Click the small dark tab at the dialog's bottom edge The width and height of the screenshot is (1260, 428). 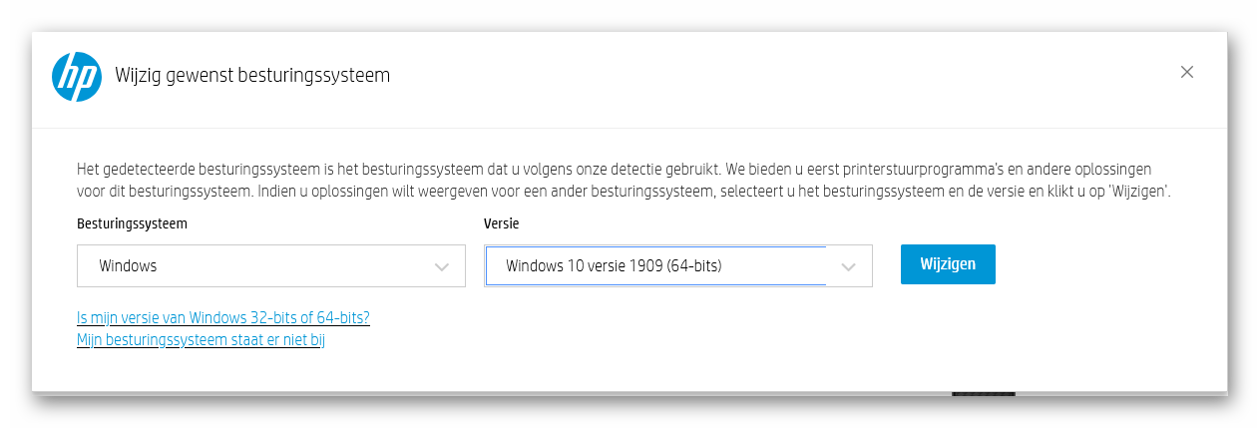(984, 394)
